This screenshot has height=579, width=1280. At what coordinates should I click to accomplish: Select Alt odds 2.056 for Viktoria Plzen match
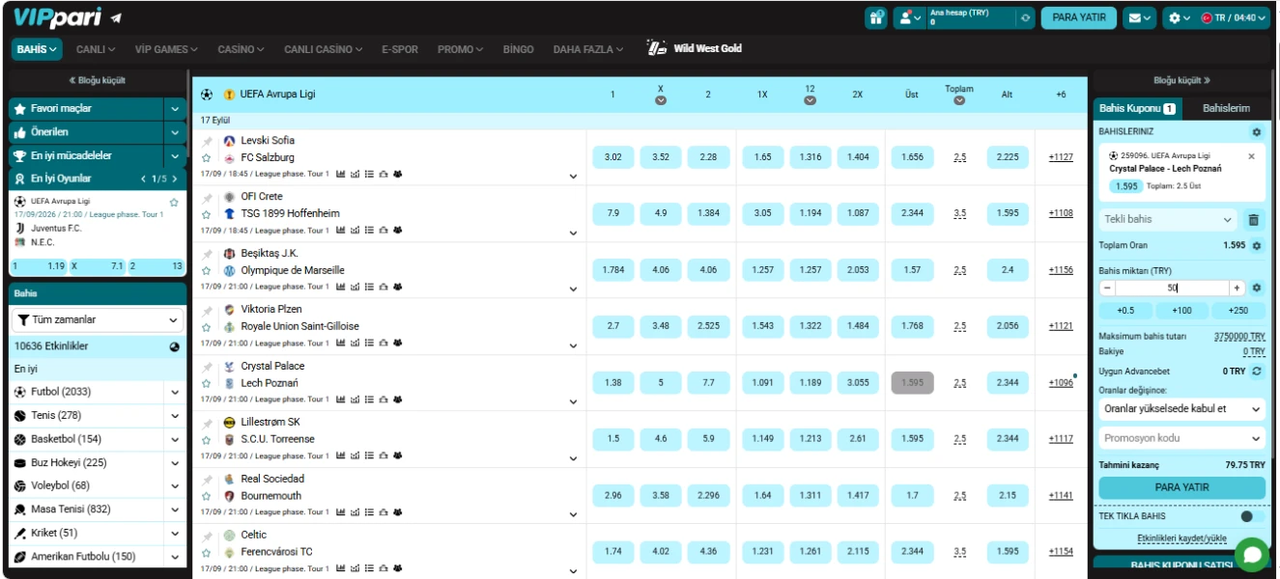point(1008,326)
